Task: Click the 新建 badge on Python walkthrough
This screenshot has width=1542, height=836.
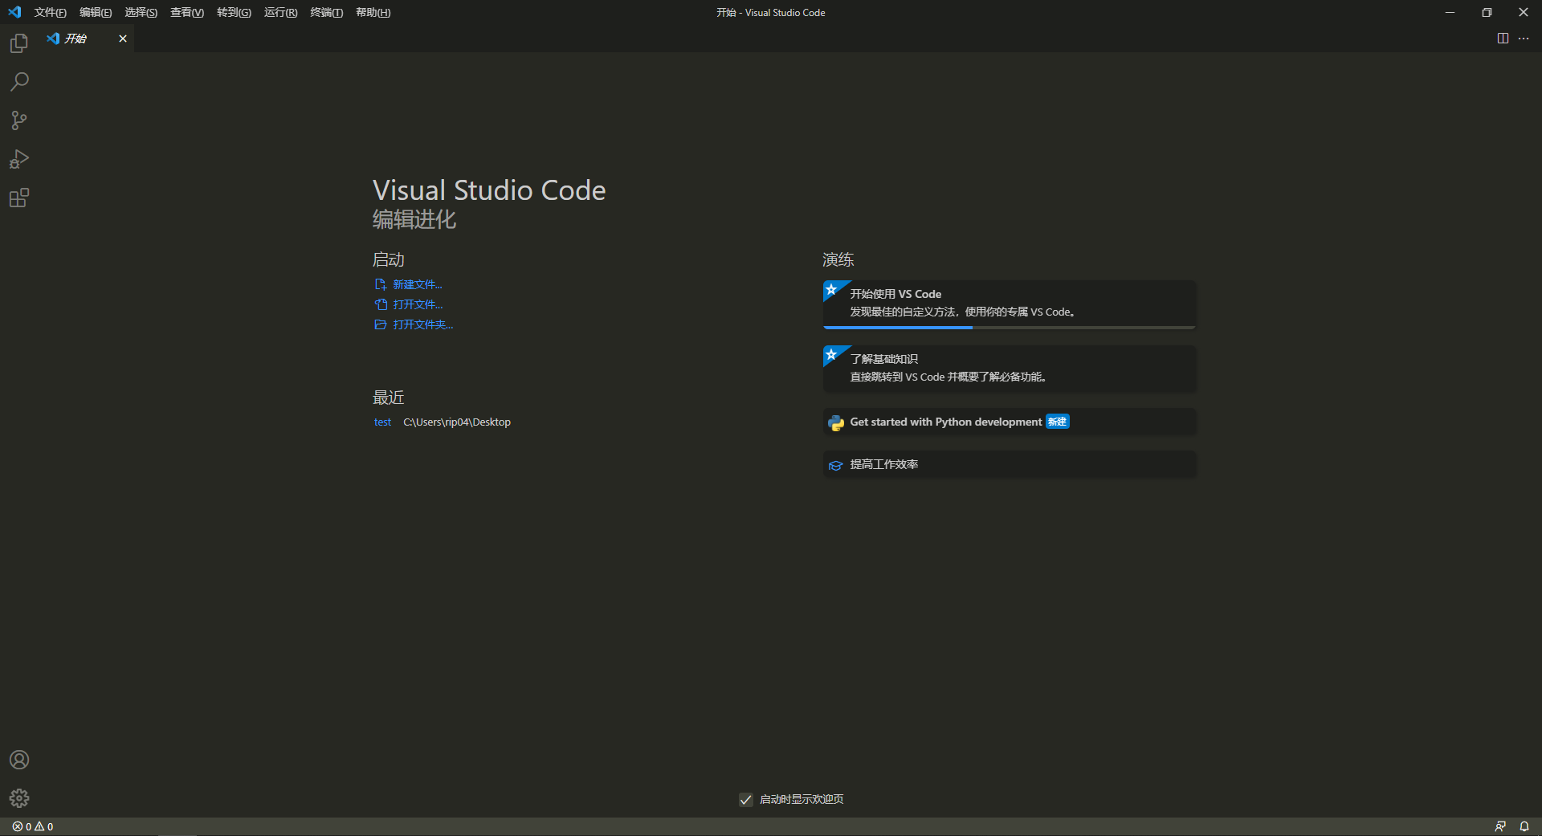Action: pos(1058,422)
